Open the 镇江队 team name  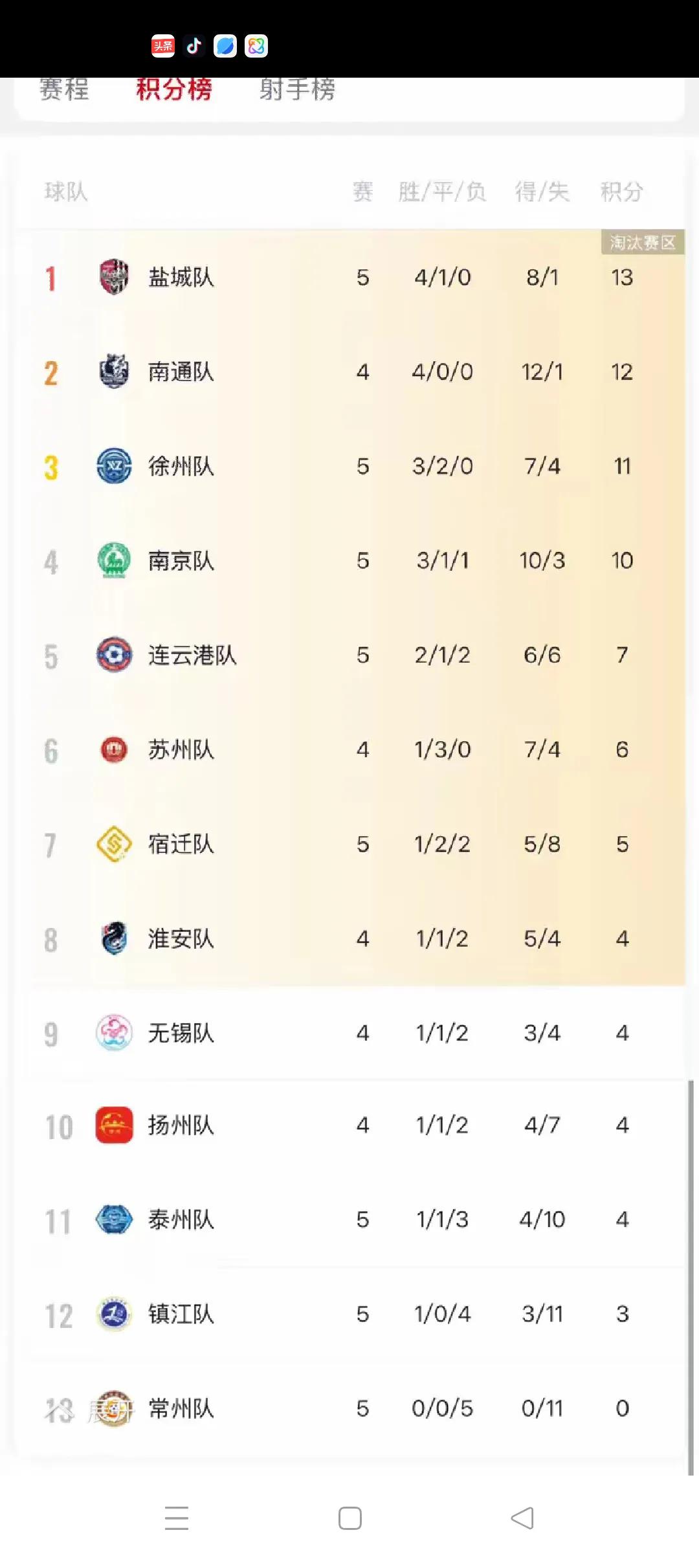(x=181, y=1314)
